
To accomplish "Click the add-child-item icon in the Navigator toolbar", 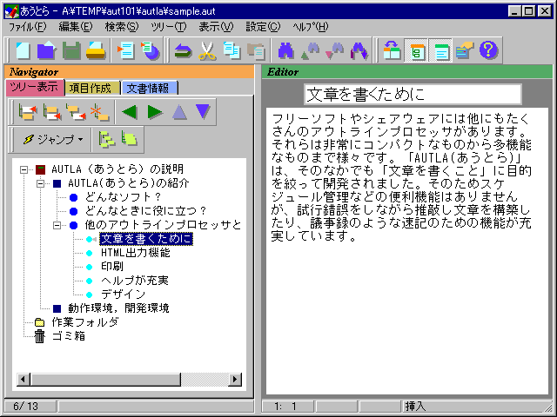I will 76,112.
